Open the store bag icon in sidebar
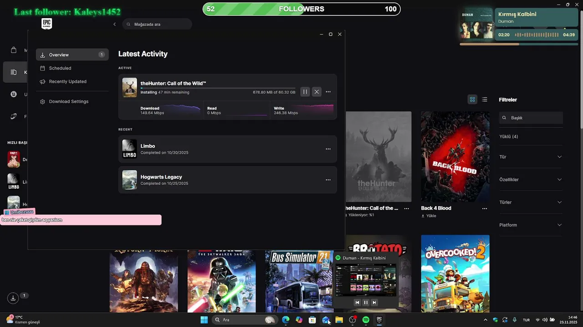583x327 pixels. [14, 50]
